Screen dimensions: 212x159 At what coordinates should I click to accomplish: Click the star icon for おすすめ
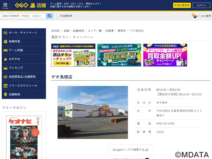(5, 59)
